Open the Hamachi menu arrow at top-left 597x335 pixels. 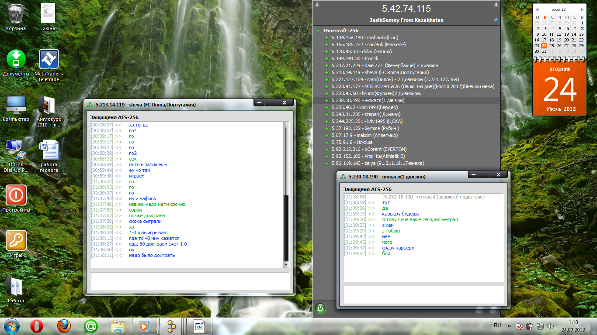tap(317, 4)
